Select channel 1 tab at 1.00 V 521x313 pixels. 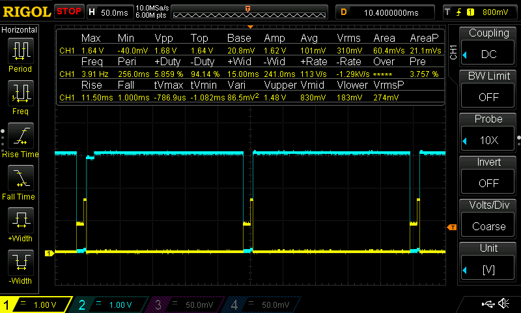(36, 305)
